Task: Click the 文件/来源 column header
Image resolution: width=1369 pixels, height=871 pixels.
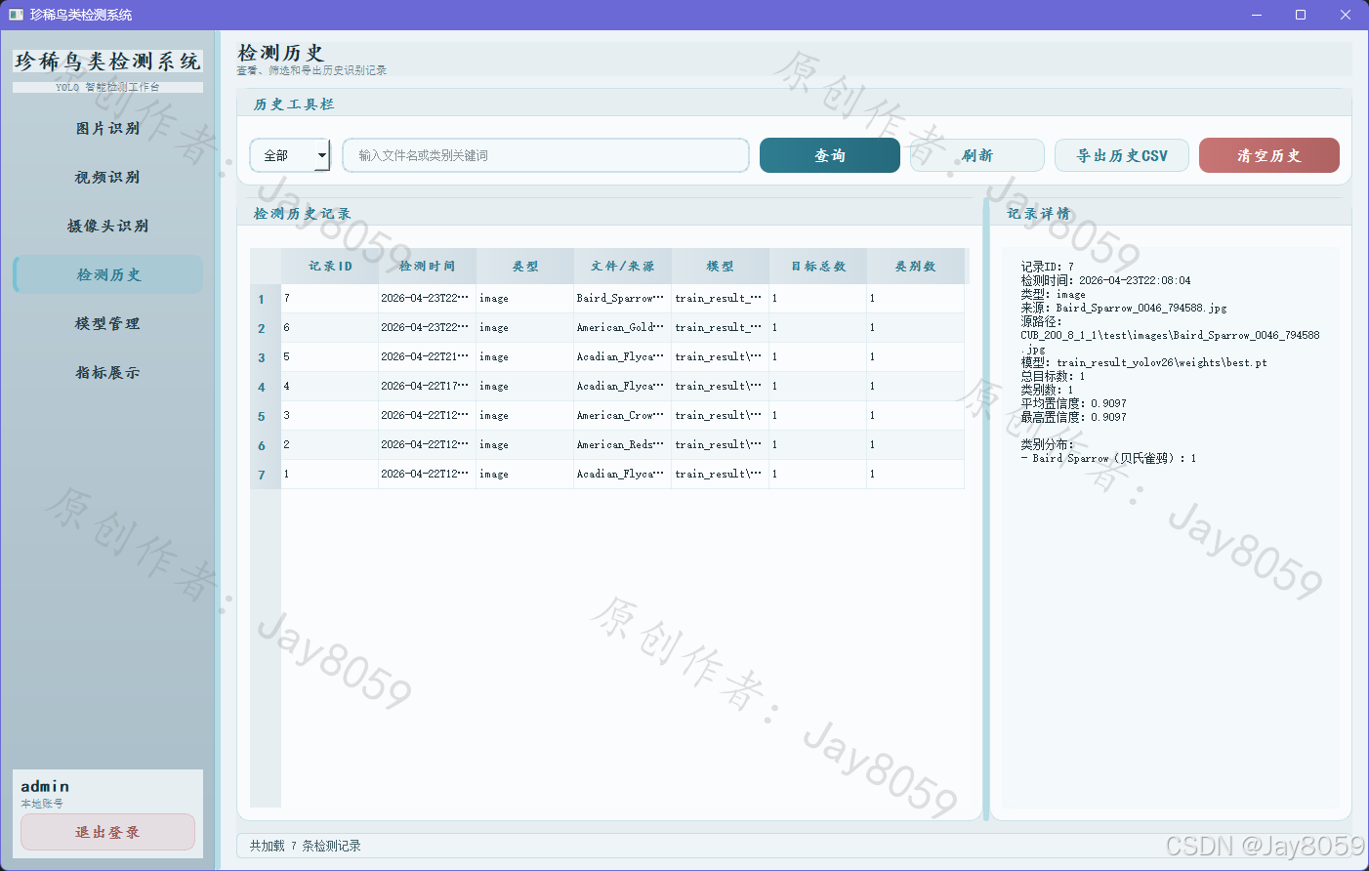Action: [623, 266]
